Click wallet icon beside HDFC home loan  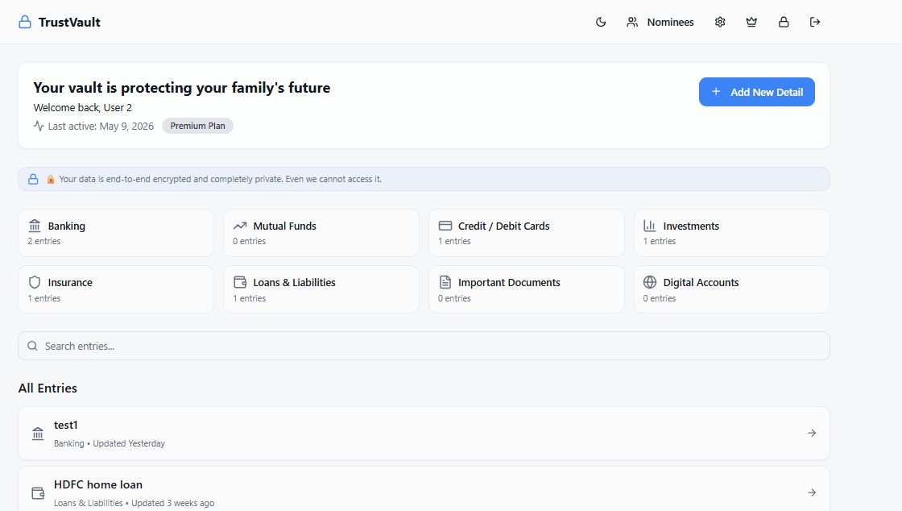pos(38,493)
